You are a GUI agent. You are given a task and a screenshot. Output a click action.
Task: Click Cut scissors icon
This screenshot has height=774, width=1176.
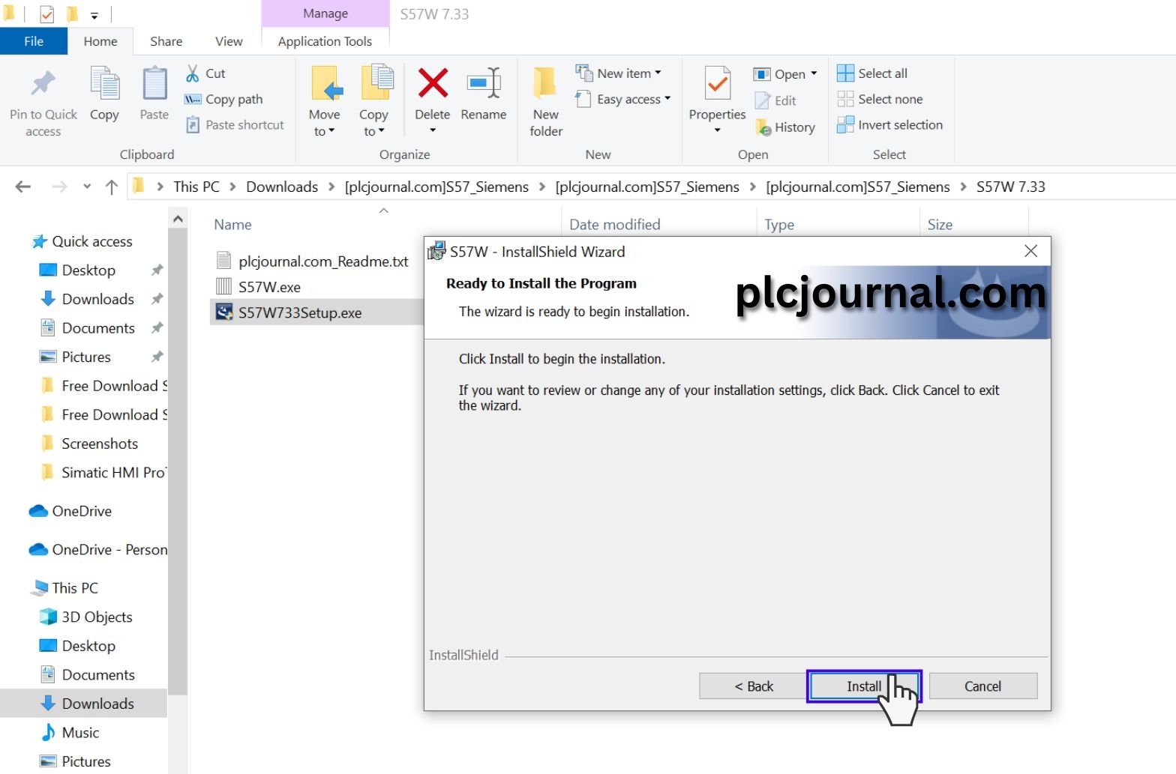click(193, 73)
